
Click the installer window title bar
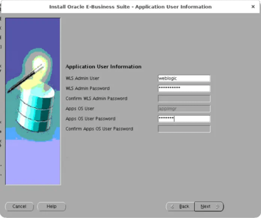pyautogui.click(x=130, y=7)
